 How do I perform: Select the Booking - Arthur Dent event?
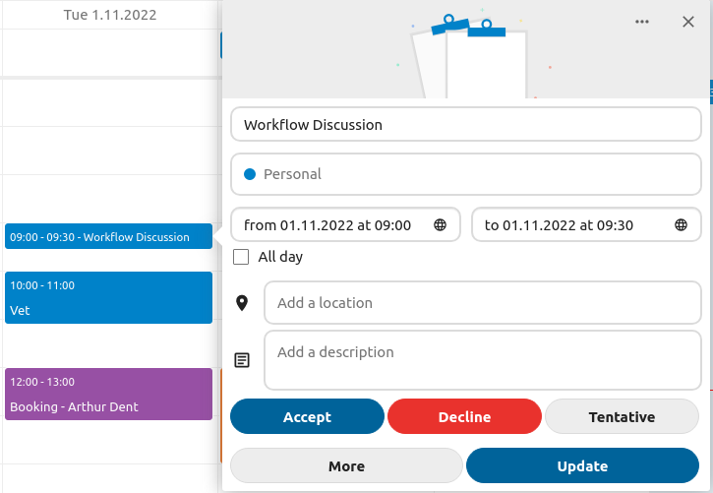click(x=108, y=395)
